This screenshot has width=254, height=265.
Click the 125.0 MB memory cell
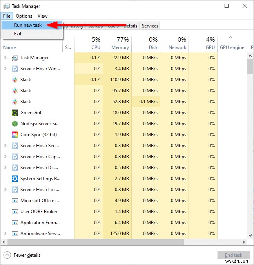117,234
